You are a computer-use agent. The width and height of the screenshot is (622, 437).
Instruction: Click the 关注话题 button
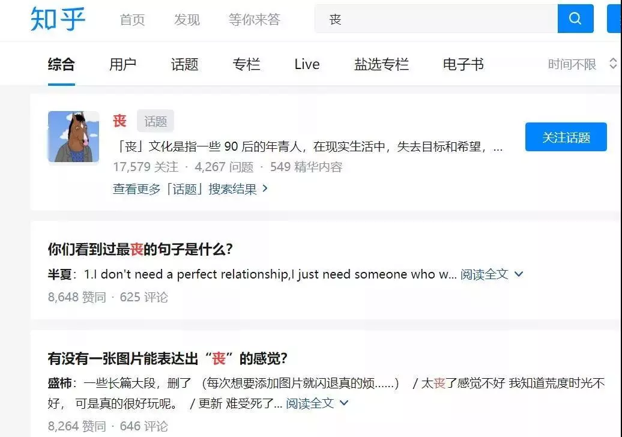coord(566,137)
